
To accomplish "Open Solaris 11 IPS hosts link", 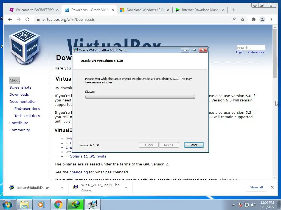I will click(x=88, y=156).
